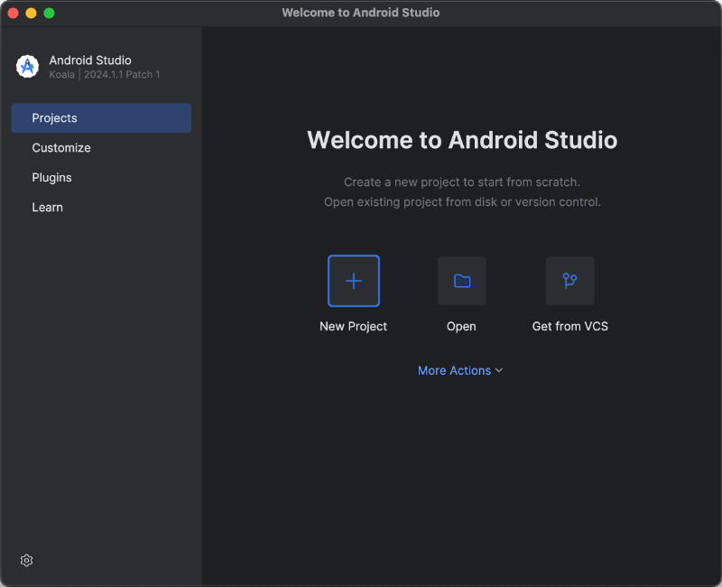Click the New Project plus icon

click(354, 281)
